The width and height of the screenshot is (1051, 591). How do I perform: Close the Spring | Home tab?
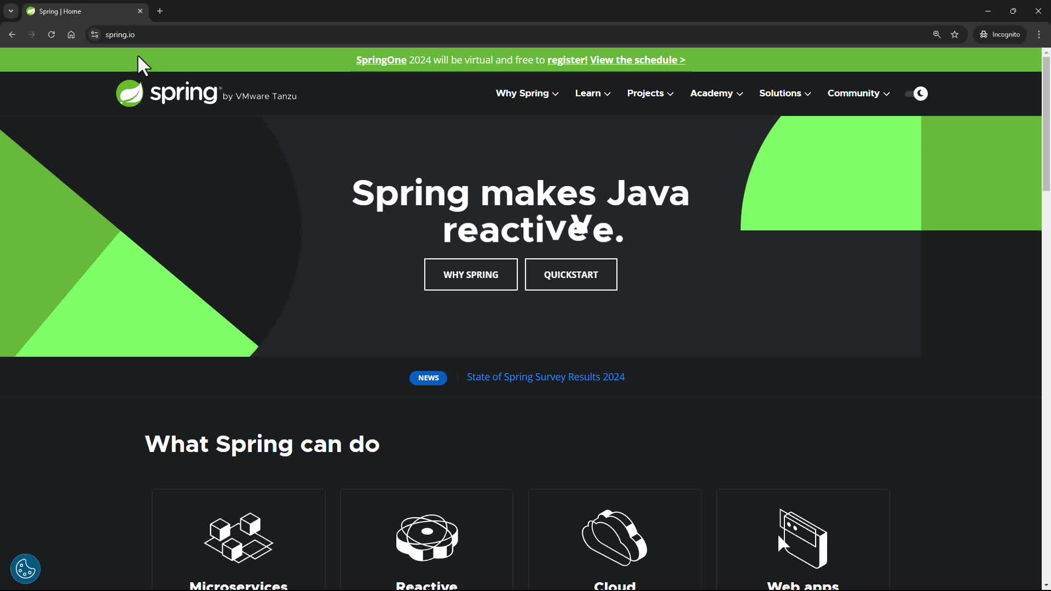tap(140, 11)
